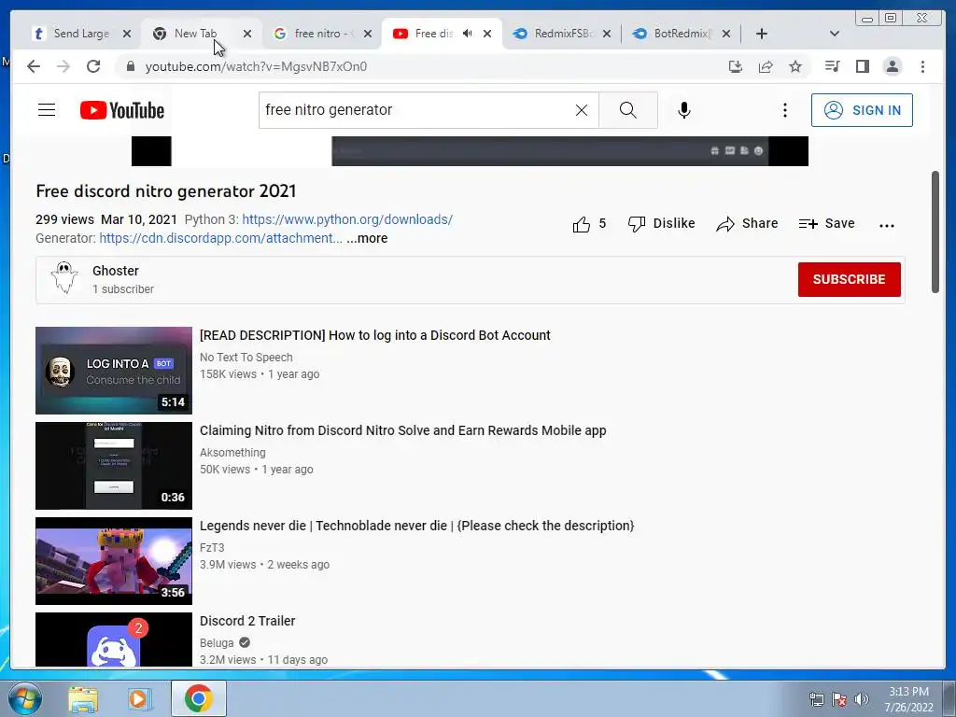Open the system tray volume icon
Image resolution: width=956 pixels, height=717 pixels.
tap(862, 699)
